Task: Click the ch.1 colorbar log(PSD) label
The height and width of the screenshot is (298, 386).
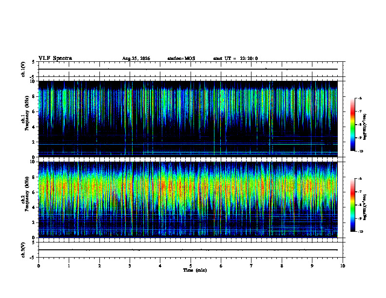Action: pos(365,127)
